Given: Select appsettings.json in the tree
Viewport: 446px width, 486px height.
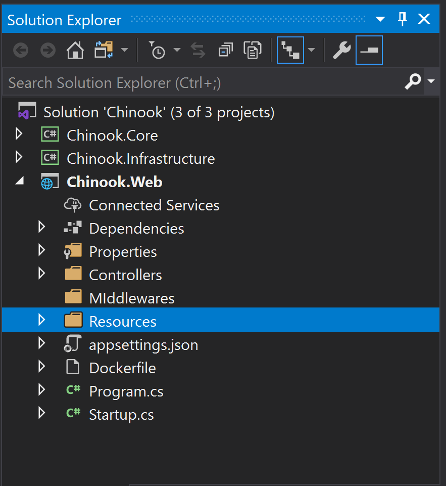Looking at the screenshot, I should pyautogui.click(x=143, y=344).
